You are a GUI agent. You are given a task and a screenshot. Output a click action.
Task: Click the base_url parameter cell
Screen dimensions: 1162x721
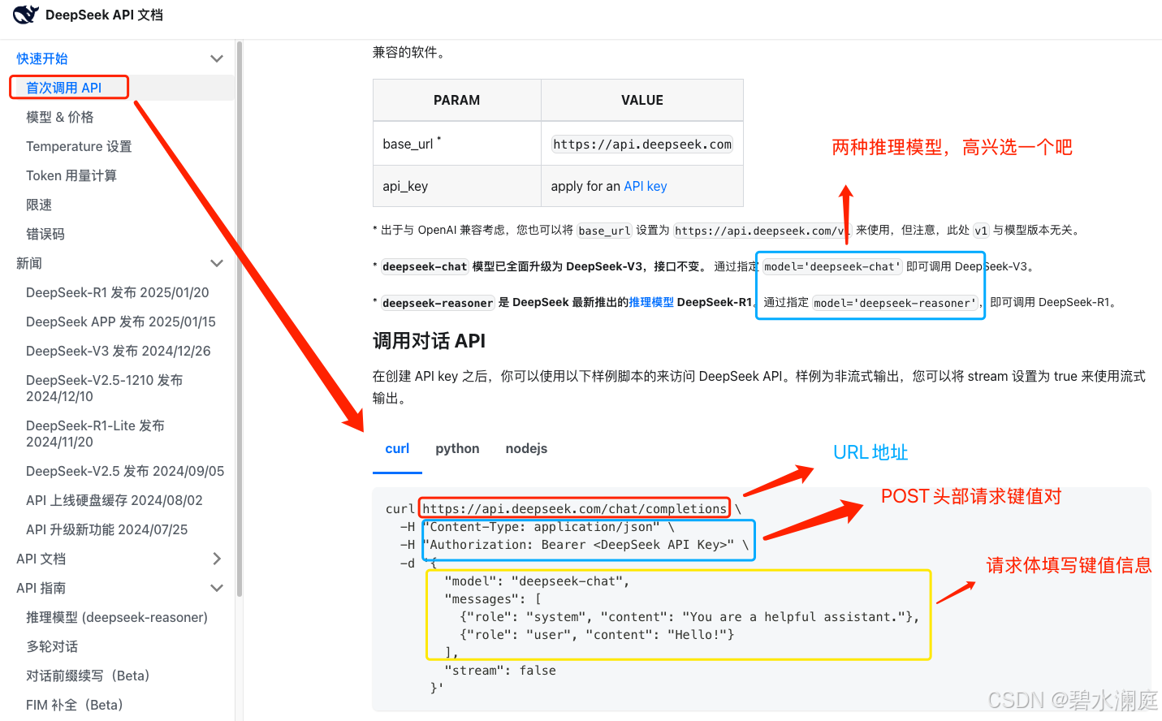(x=457, y=144)
